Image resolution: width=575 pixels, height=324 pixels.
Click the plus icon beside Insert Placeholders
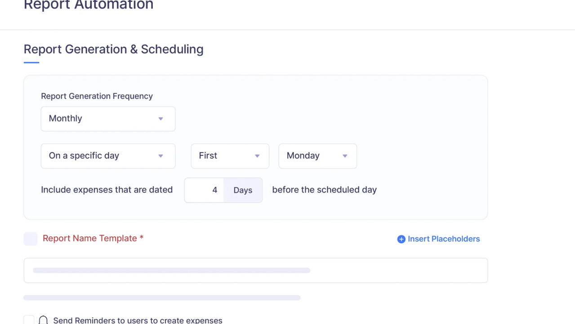[401, 239]
